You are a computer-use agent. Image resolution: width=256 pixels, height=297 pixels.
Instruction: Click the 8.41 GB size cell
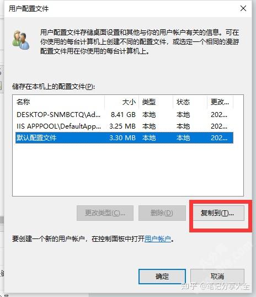[x=123, y=115]
